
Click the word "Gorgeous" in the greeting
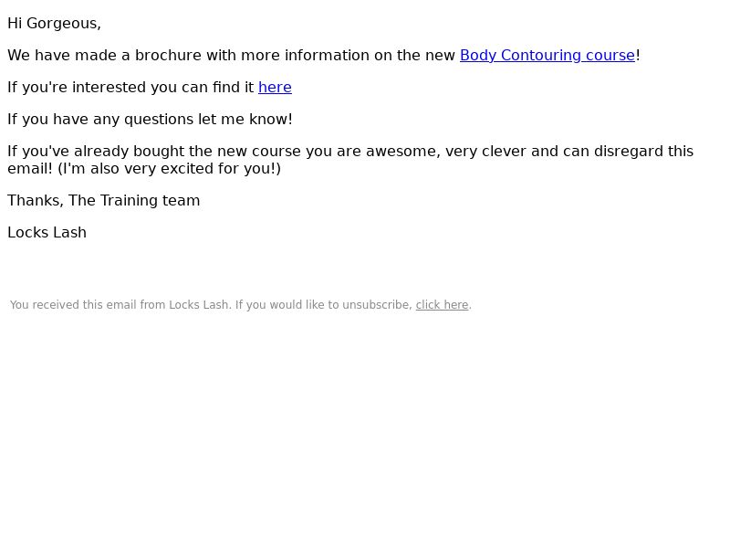tap(61, 24)
